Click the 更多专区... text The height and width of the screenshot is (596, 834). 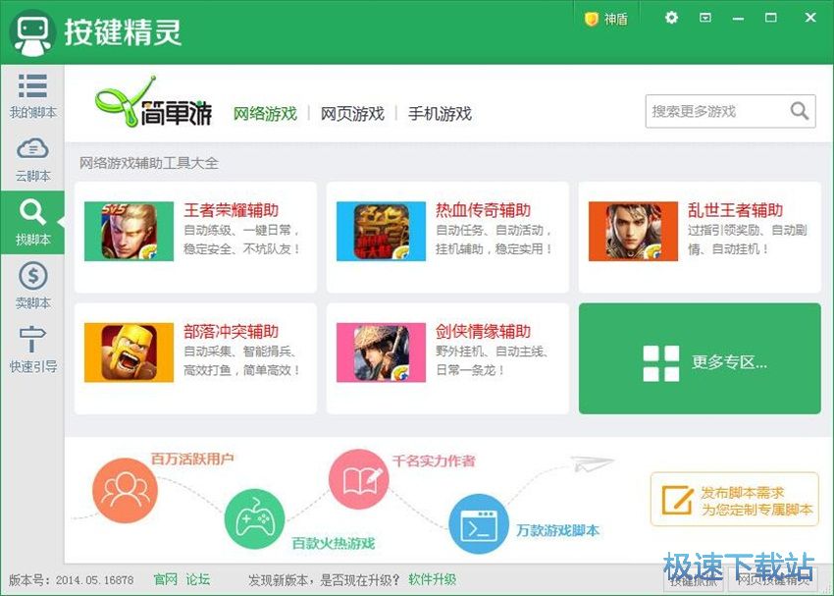coord(729,362)
